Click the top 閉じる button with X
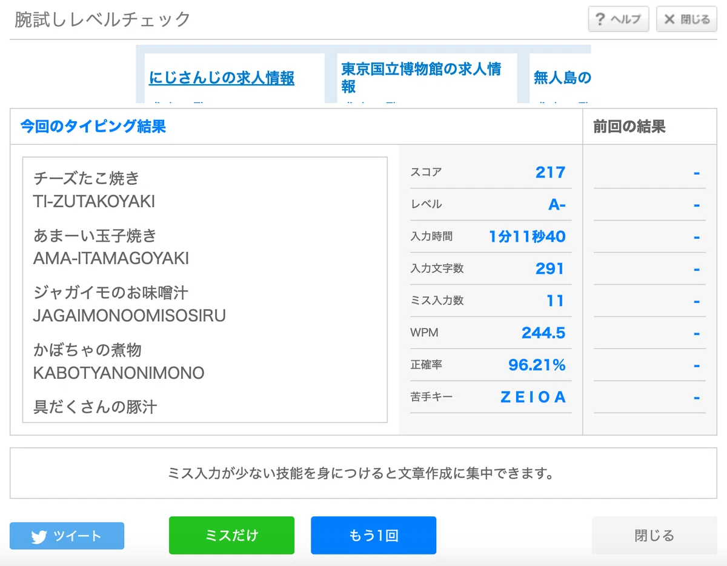Image resolution: width=727 pixels, height=566 pixels. coord(686,19)
